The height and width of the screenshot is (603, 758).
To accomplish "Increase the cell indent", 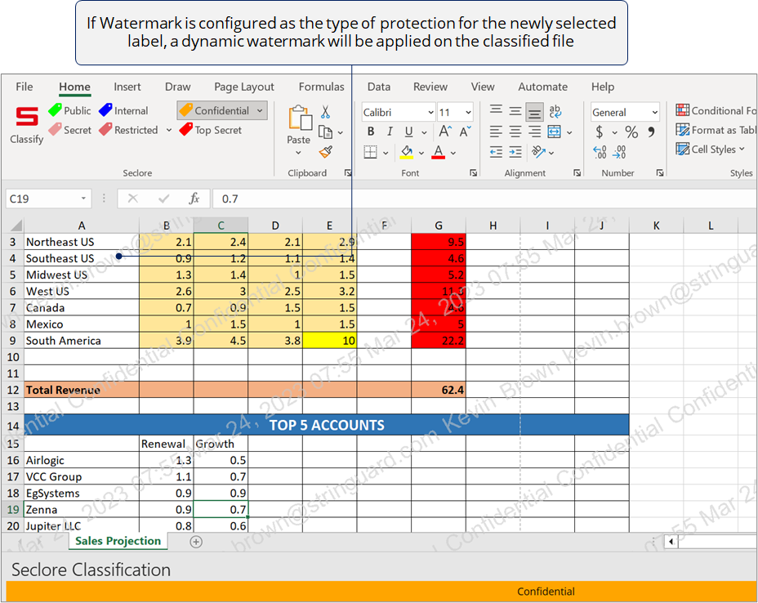I will [x=515, y=152].
